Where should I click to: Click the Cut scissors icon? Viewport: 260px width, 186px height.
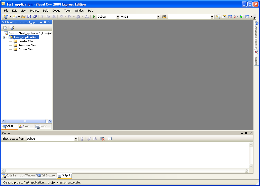pyautogui.click(x=42, y=17)
